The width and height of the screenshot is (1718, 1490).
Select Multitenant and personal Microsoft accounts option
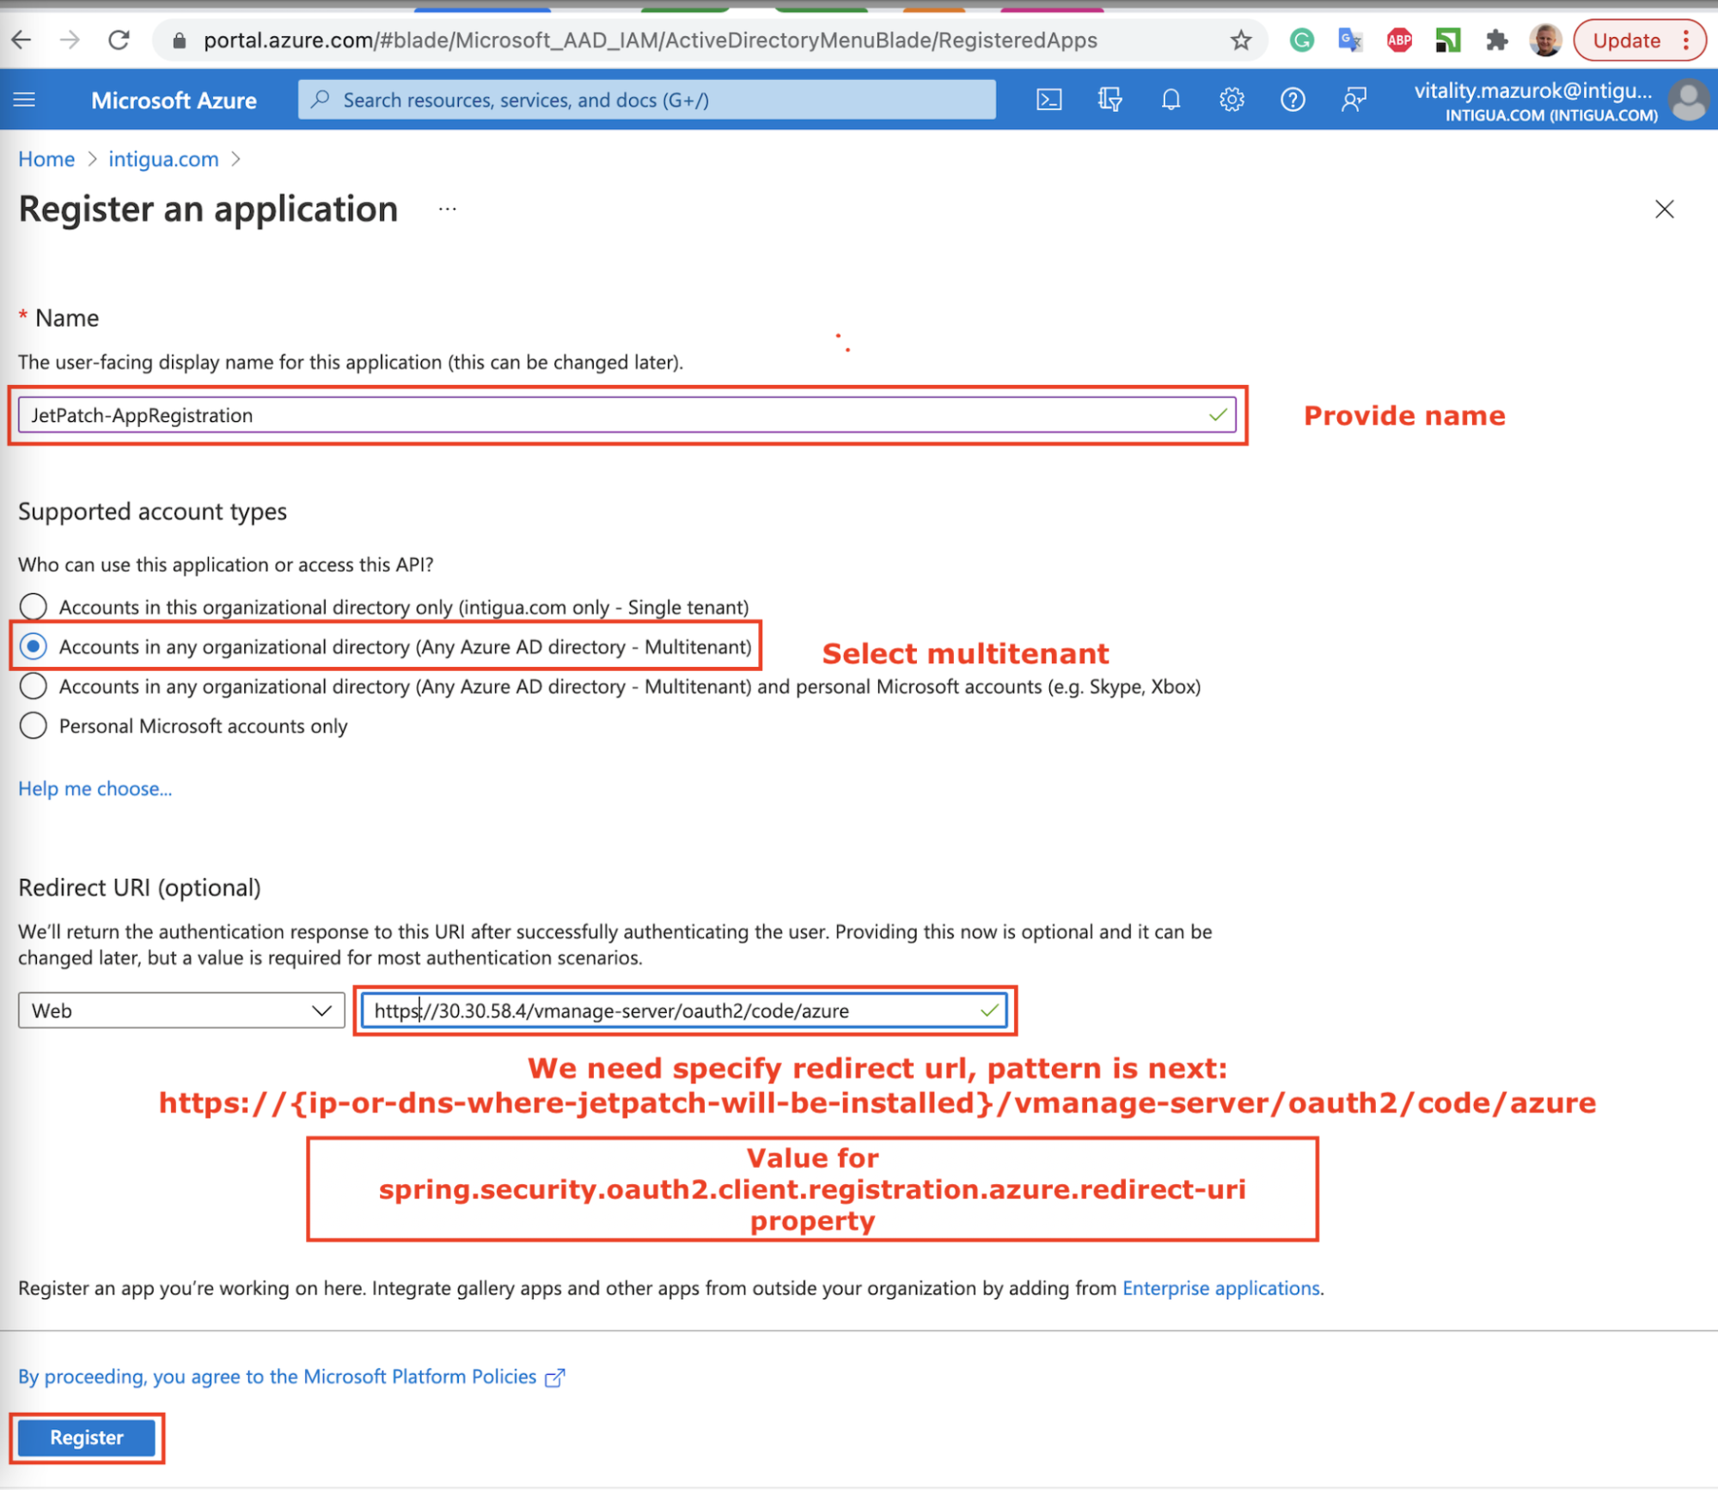click(x=34, y=687)
